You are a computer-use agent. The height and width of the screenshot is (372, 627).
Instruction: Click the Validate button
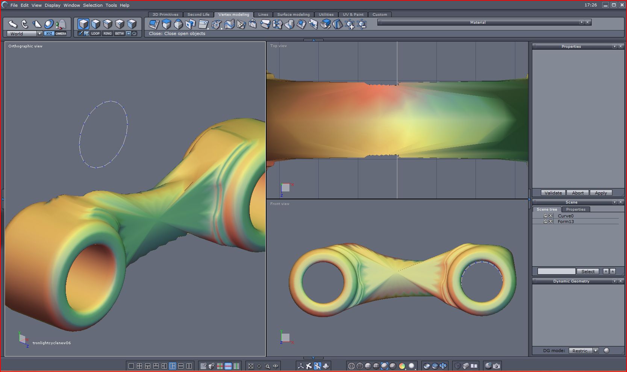click(x=553, y=193)
